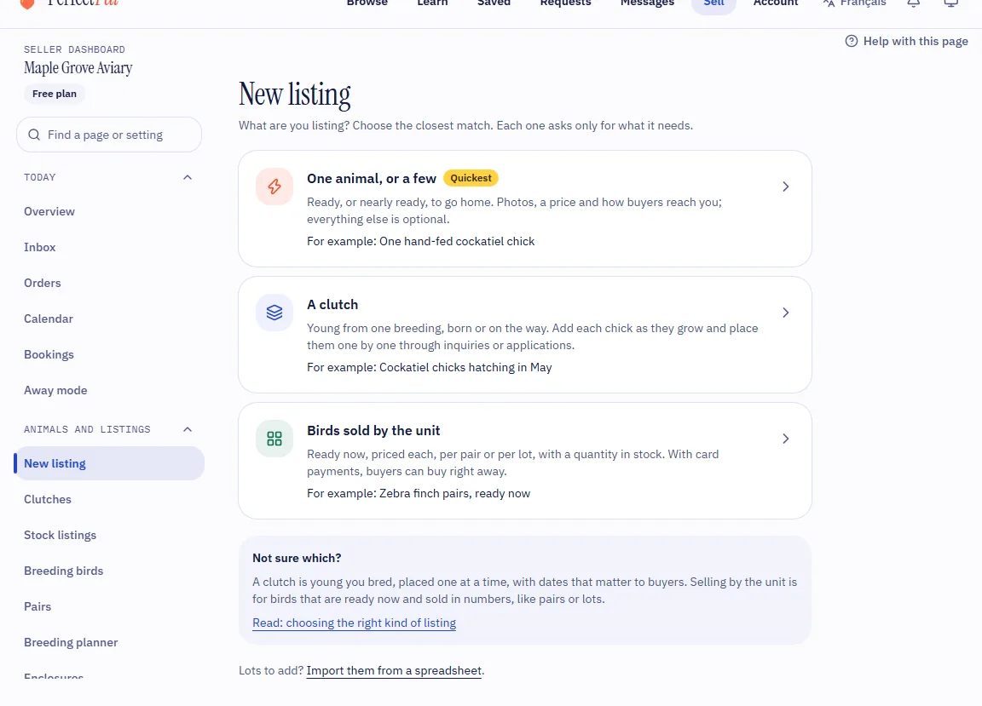The image size is (982, 706).
Task: Open notifications with the bell icon
Action: 914,3
